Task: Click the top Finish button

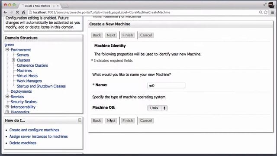Action: (x=128, y=35)
